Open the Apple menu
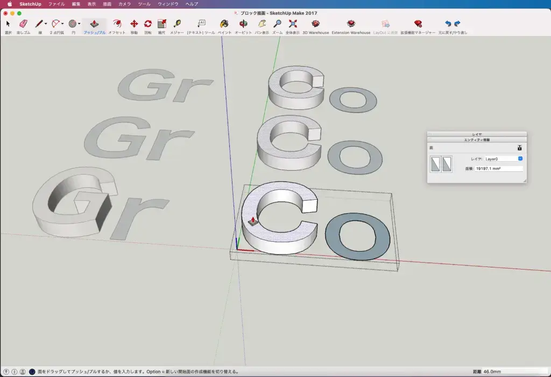This screenshot has height=377, width=551. [x=10, y=4]
